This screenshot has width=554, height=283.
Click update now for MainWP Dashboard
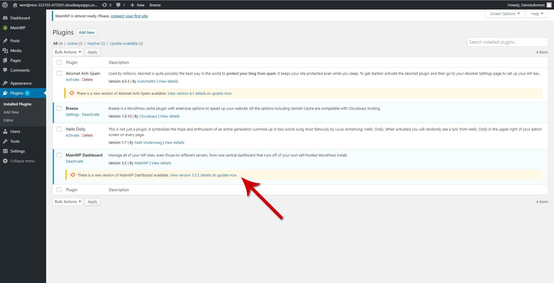(x=227, y=175)
